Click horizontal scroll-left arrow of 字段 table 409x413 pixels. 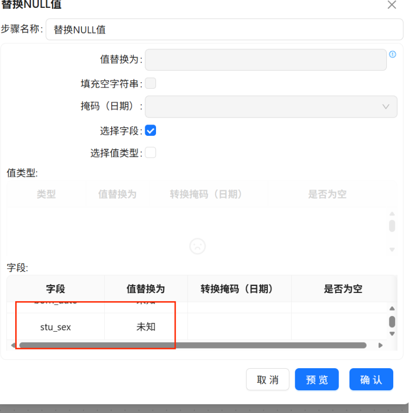coord(13,345)
